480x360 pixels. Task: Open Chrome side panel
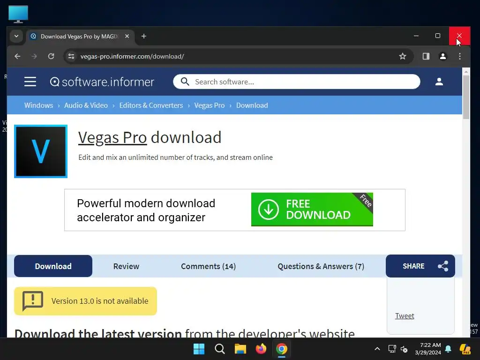click(x=426, y=56)
